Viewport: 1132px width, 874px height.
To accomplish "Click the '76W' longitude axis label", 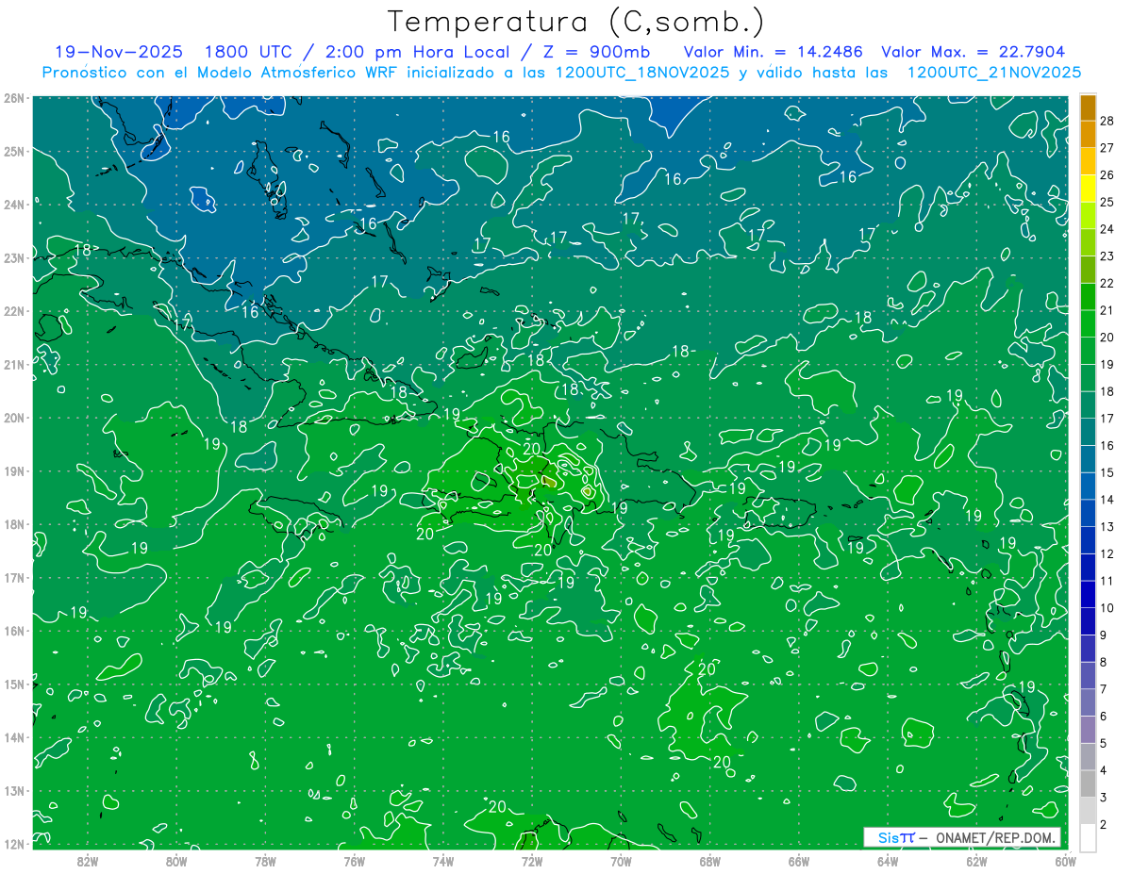I will [354, 860].
